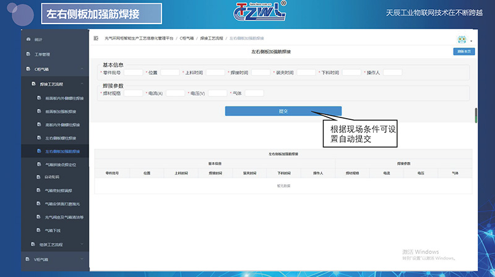This screenshot has height=277, width=495.
Task: Click the 下料时间 table column header
Action: [x=284, y=173]
